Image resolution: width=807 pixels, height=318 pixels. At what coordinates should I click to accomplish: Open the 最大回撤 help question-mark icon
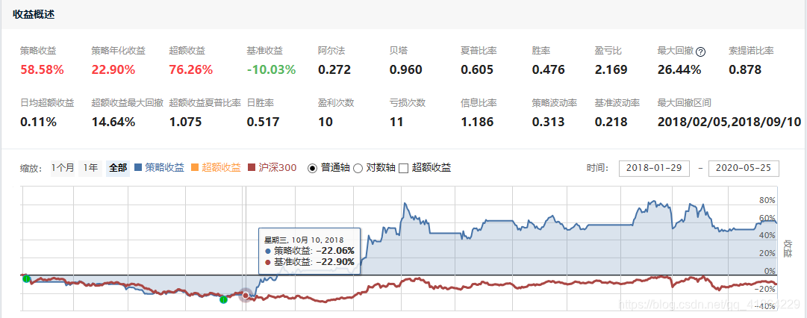[x=700, y=52]
